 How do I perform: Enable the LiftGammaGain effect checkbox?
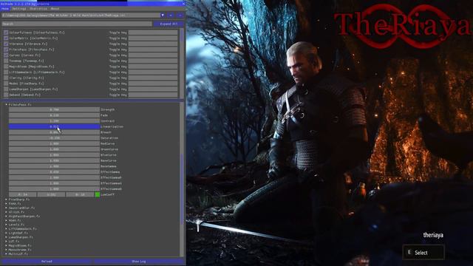[x=6, y=72]
